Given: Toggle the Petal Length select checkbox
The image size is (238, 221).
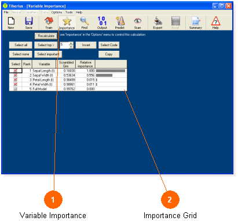Looking at the screenshot, I should click(16, 80).
